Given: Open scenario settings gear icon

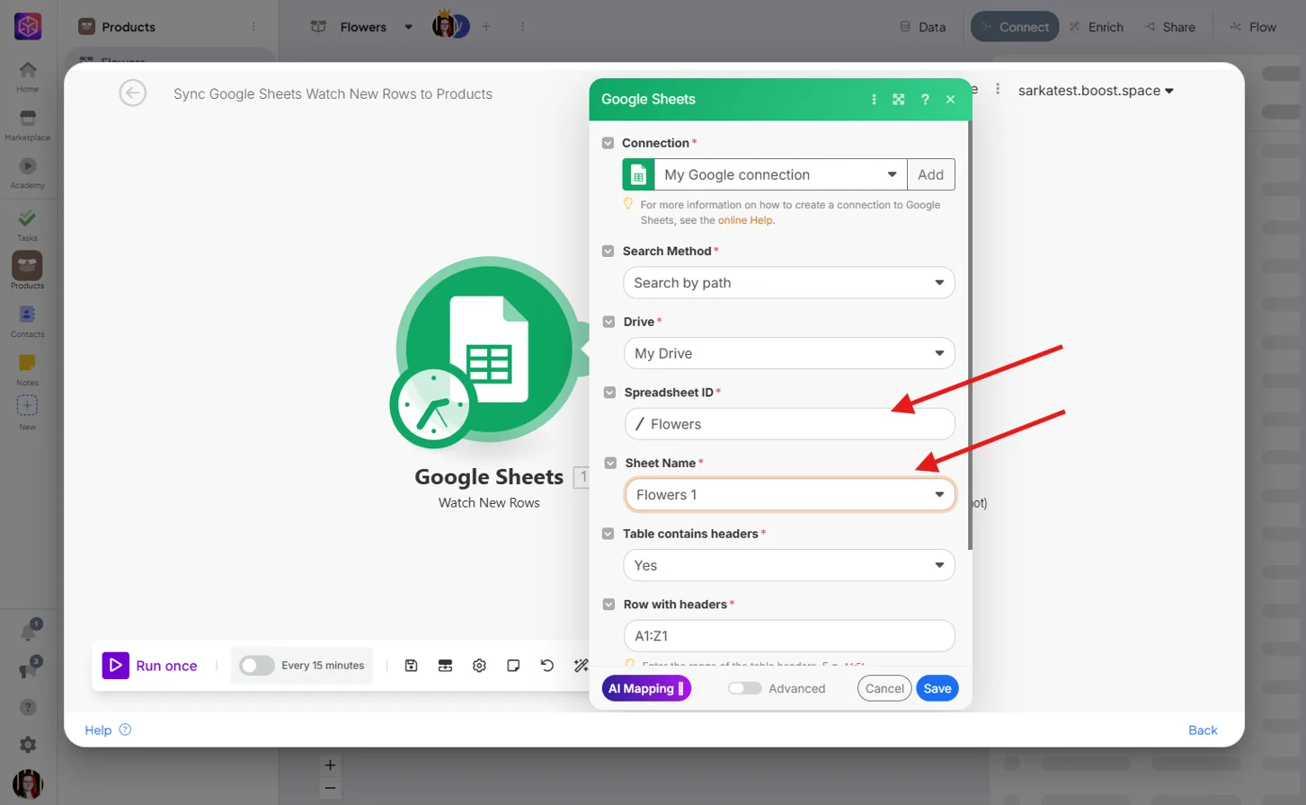Looking at the screenshot, I should (479, 666).
